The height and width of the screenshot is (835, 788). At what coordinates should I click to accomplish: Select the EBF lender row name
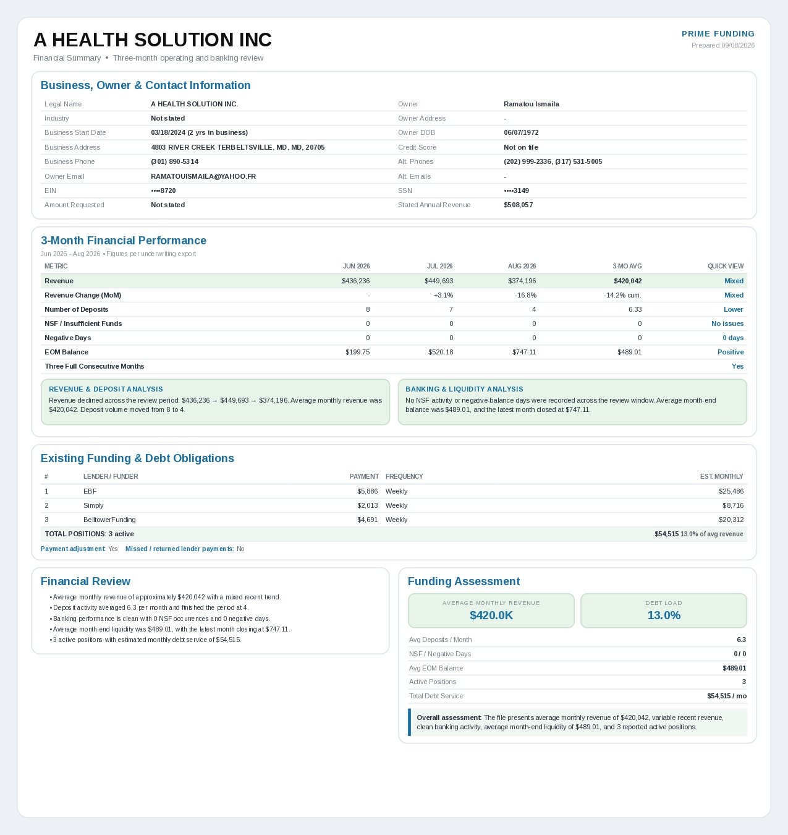coord(90,491)
